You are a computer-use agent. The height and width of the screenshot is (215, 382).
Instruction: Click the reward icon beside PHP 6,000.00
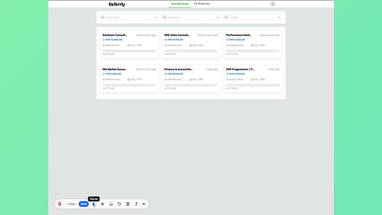tap(104, 74)
